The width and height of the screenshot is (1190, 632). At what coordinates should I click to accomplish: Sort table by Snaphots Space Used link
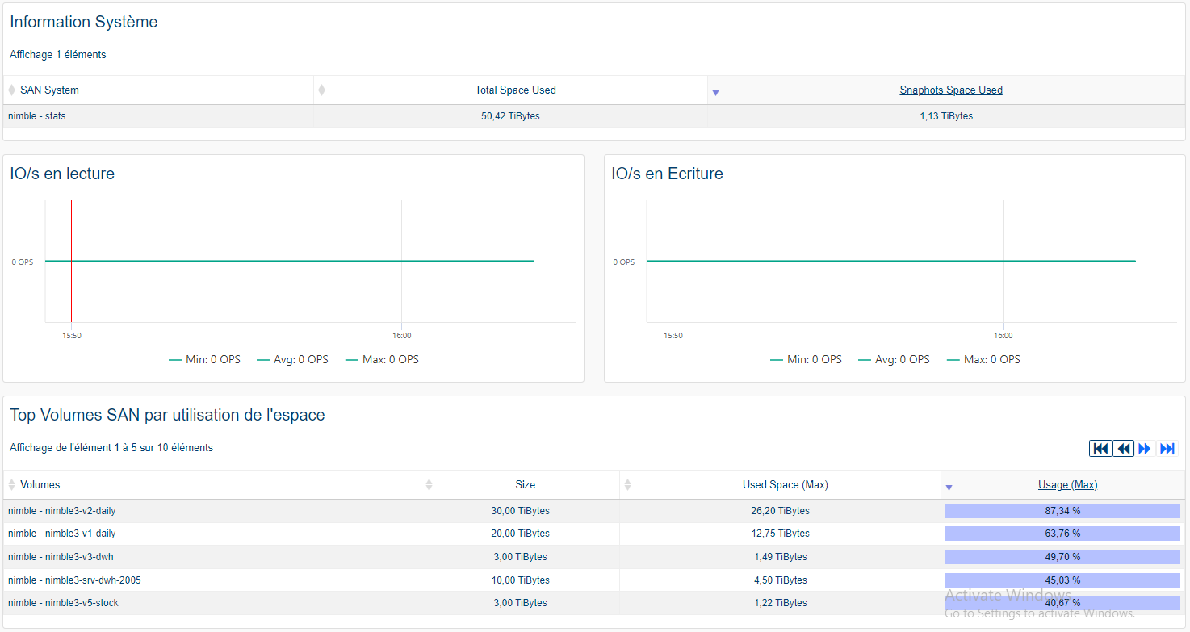coord(950,90)
